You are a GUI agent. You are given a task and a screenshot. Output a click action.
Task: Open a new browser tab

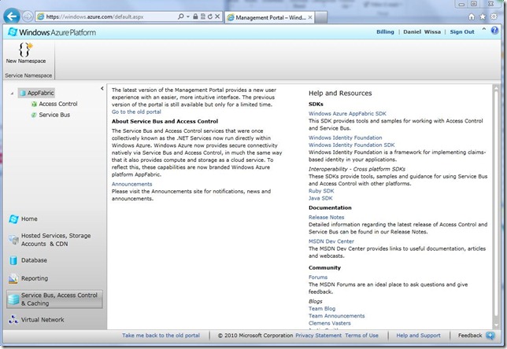click(x=320, y=17)
